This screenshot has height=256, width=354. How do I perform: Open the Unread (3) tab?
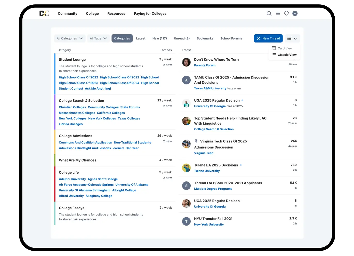coord(182,38)
